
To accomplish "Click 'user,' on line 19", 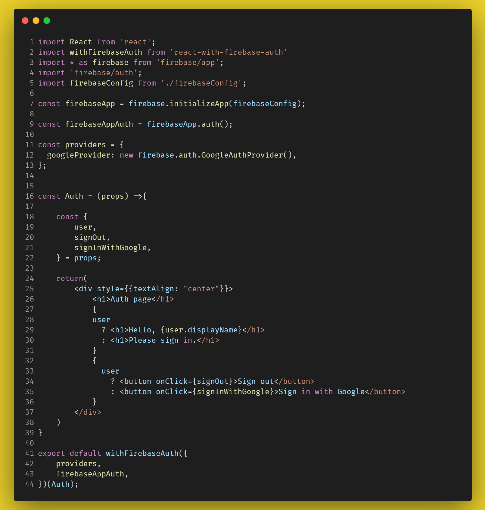I will (x=85, y=227).
